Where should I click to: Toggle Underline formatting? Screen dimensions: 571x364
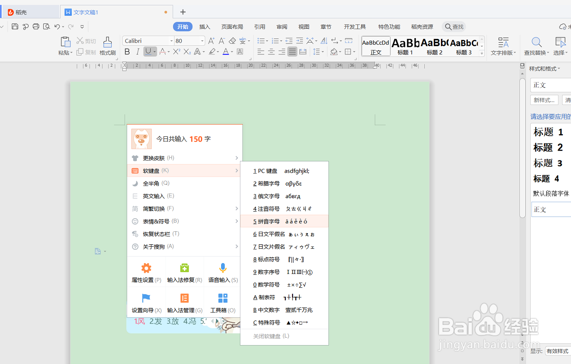pos(148,52)
